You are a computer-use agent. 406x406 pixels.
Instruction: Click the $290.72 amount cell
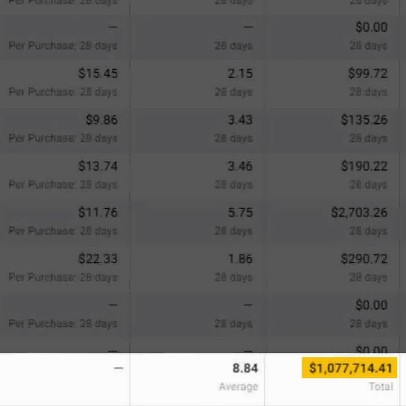click(364, 259)
